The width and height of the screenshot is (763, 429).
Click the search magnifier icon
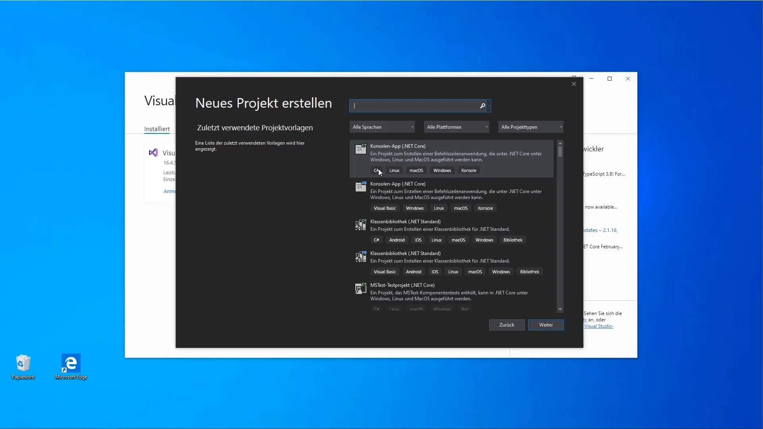tap(482, 106)
